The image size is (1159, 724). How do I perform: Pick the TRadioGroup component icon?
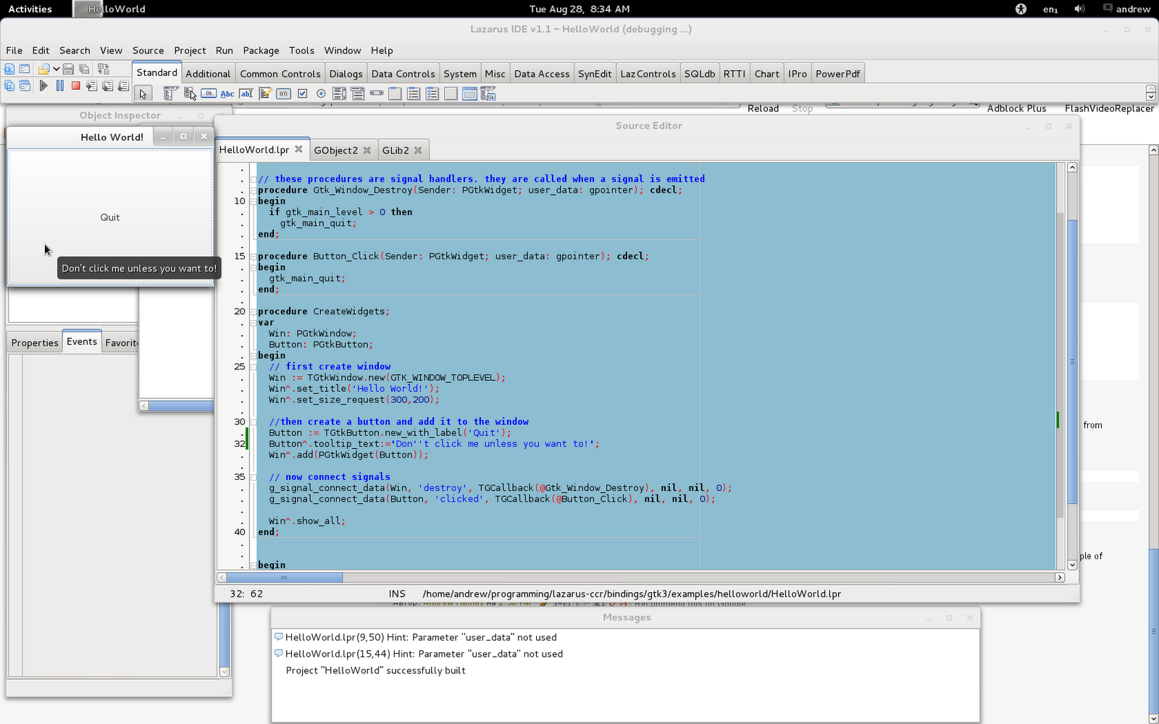pos(414,93)
